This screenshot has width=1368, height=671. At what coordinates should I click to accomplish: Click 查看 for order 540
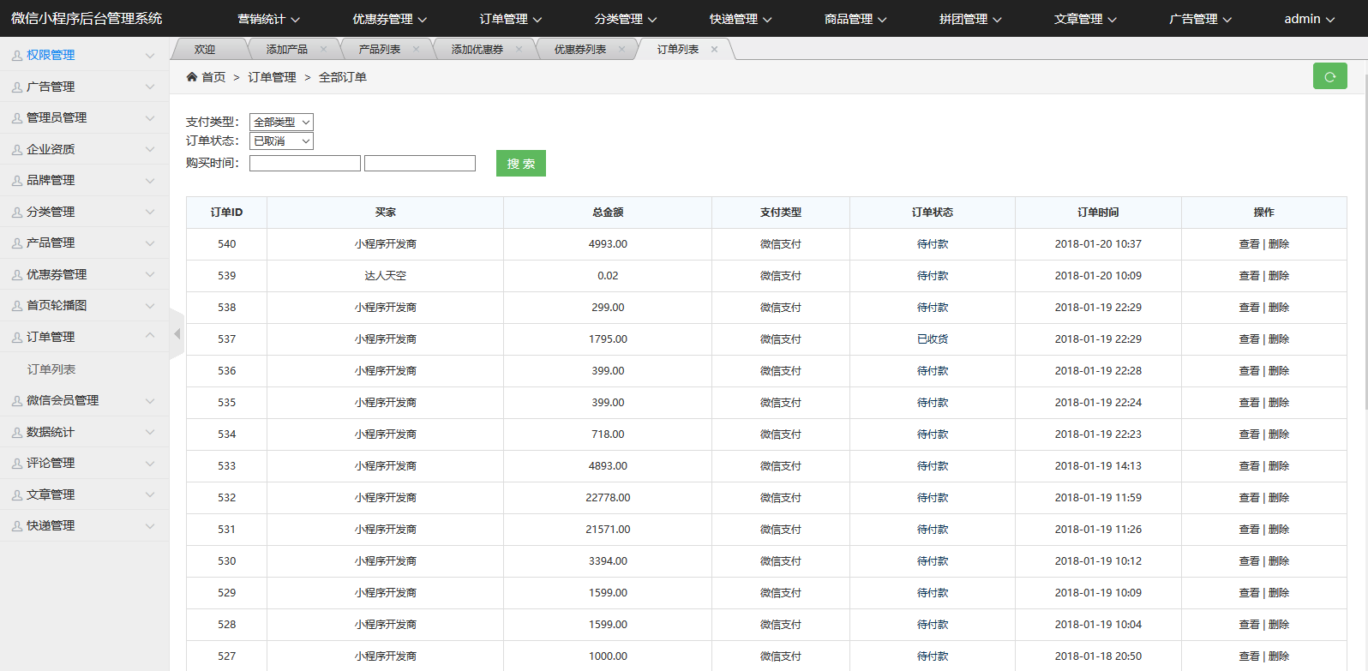[1249, 244]
